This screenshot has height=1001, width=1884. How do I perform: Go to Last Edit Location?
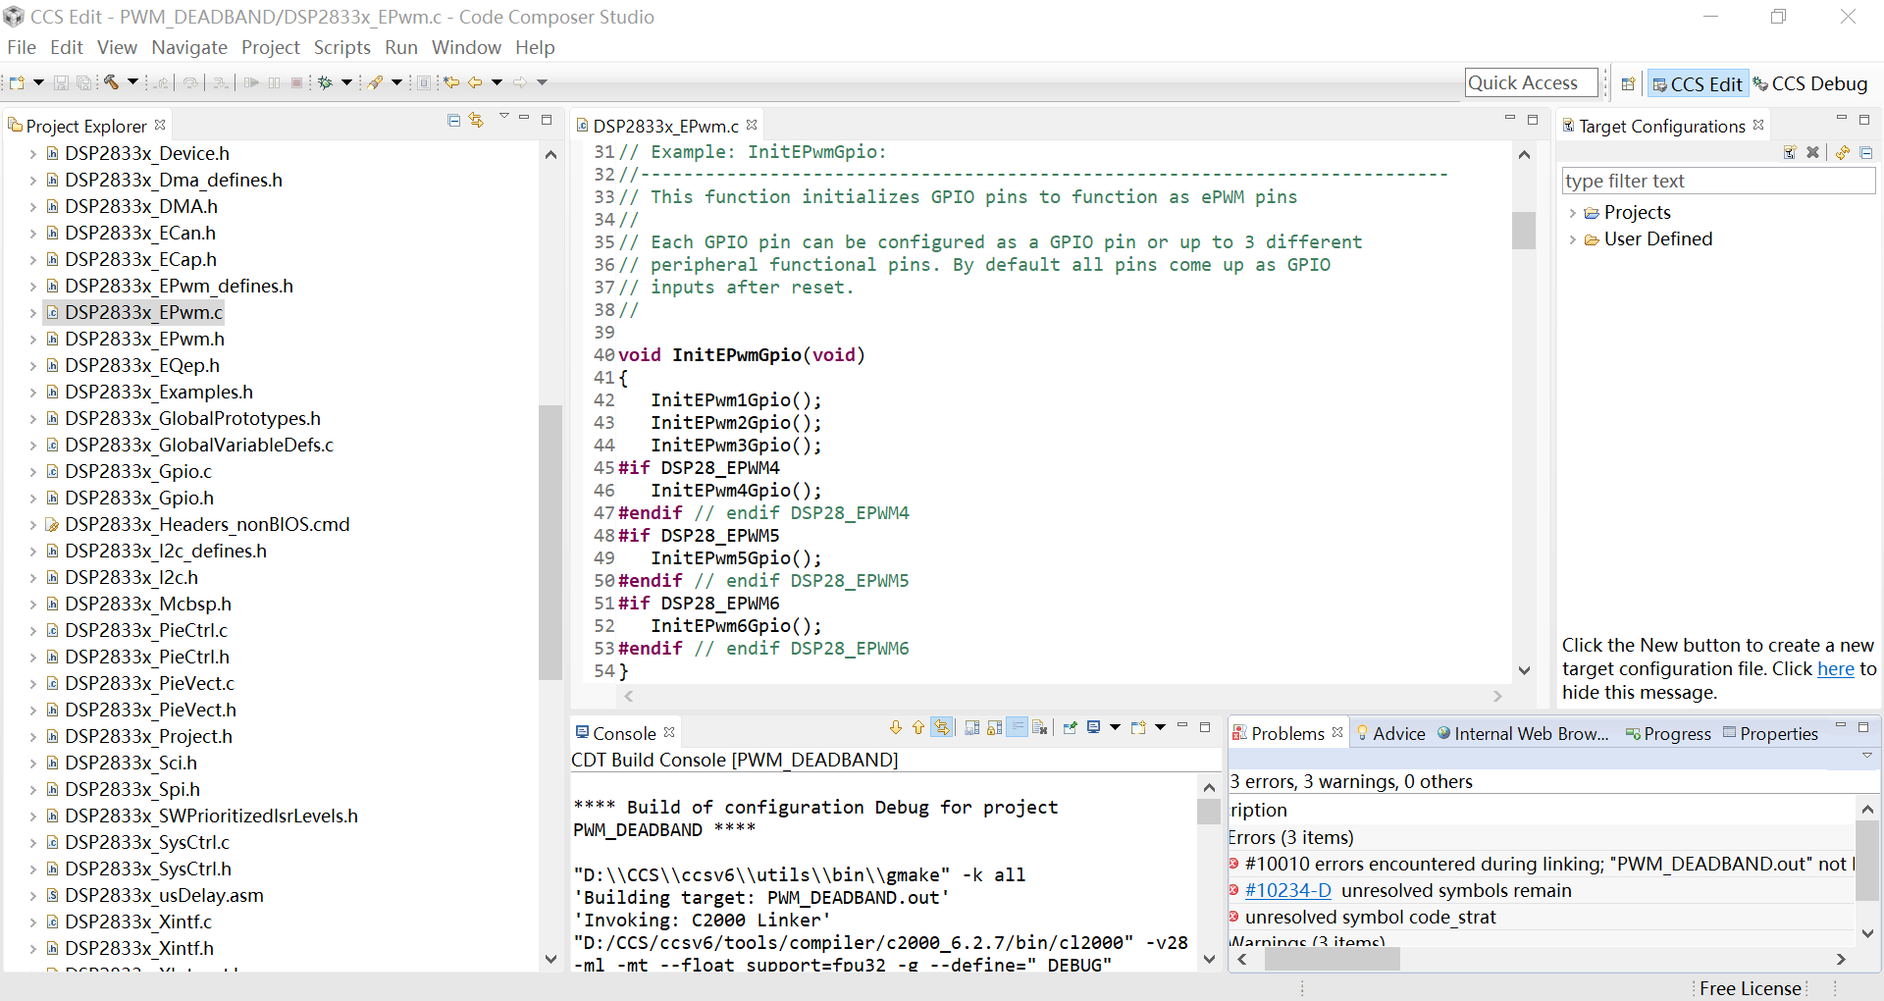451,82
